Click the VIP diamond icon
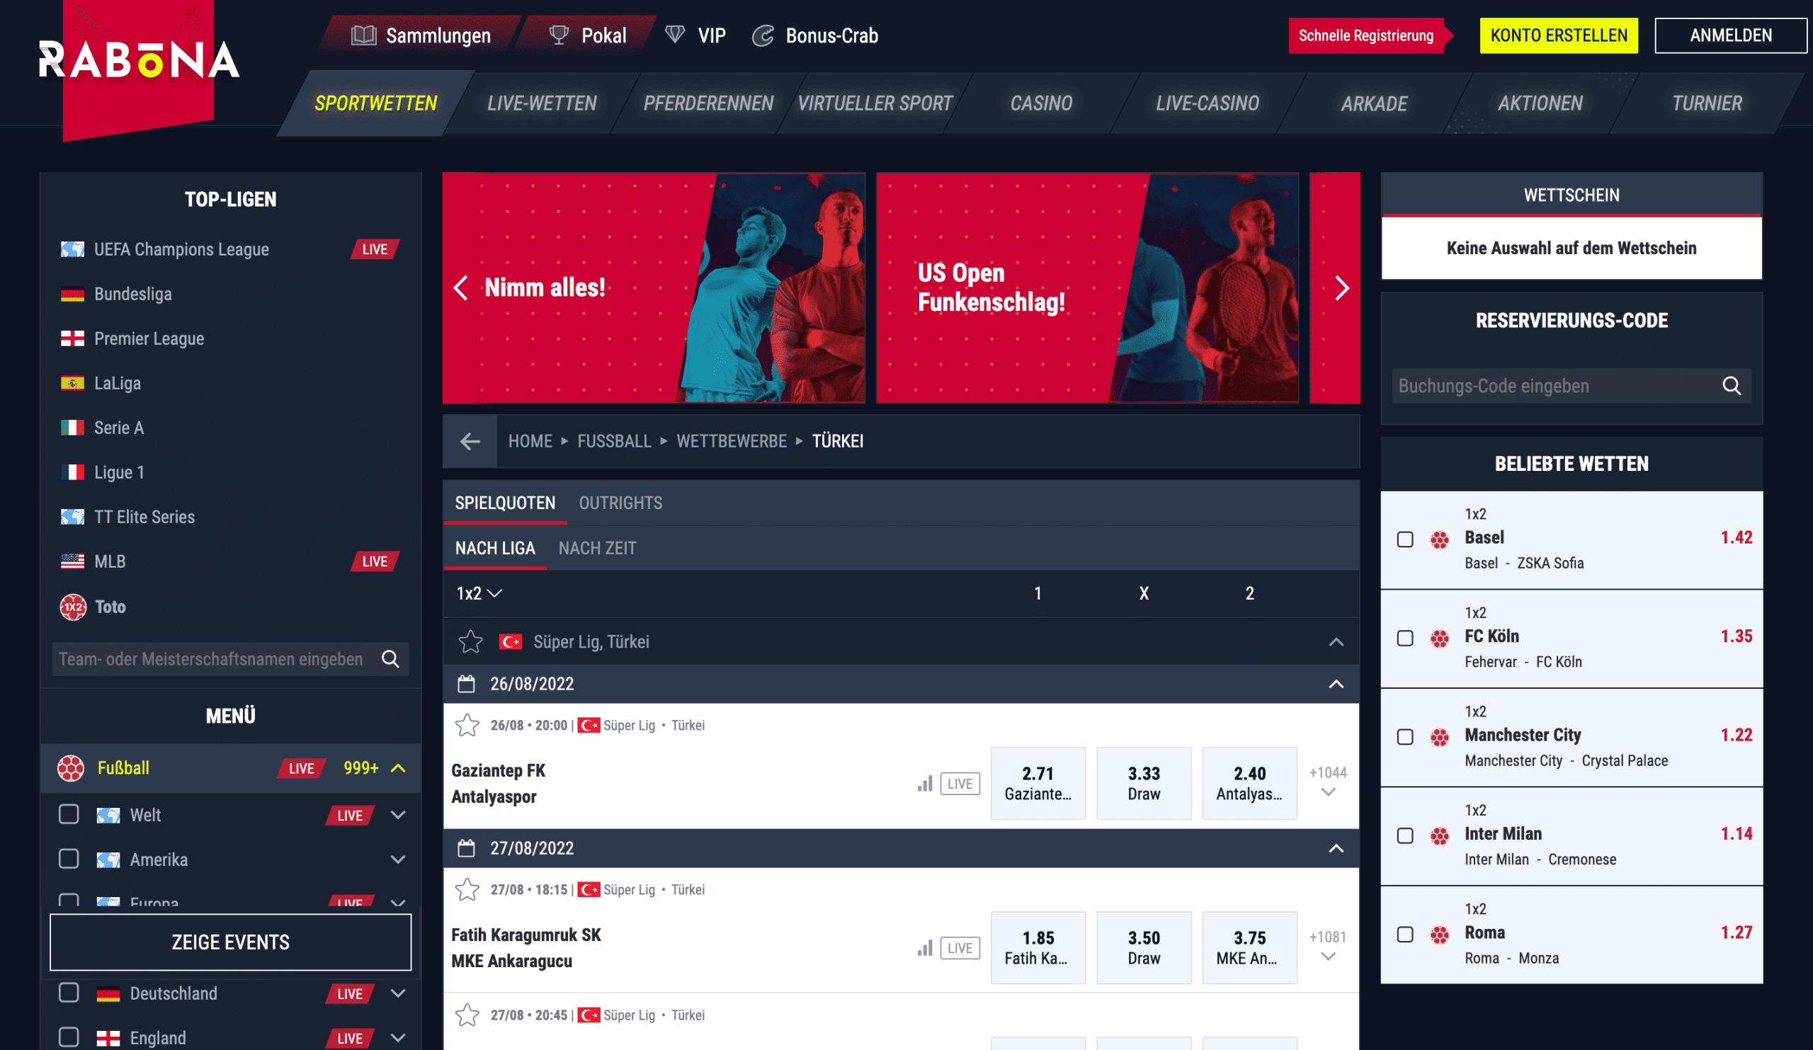Viewport: 1813px width, 1050px height. pos(674,35)
